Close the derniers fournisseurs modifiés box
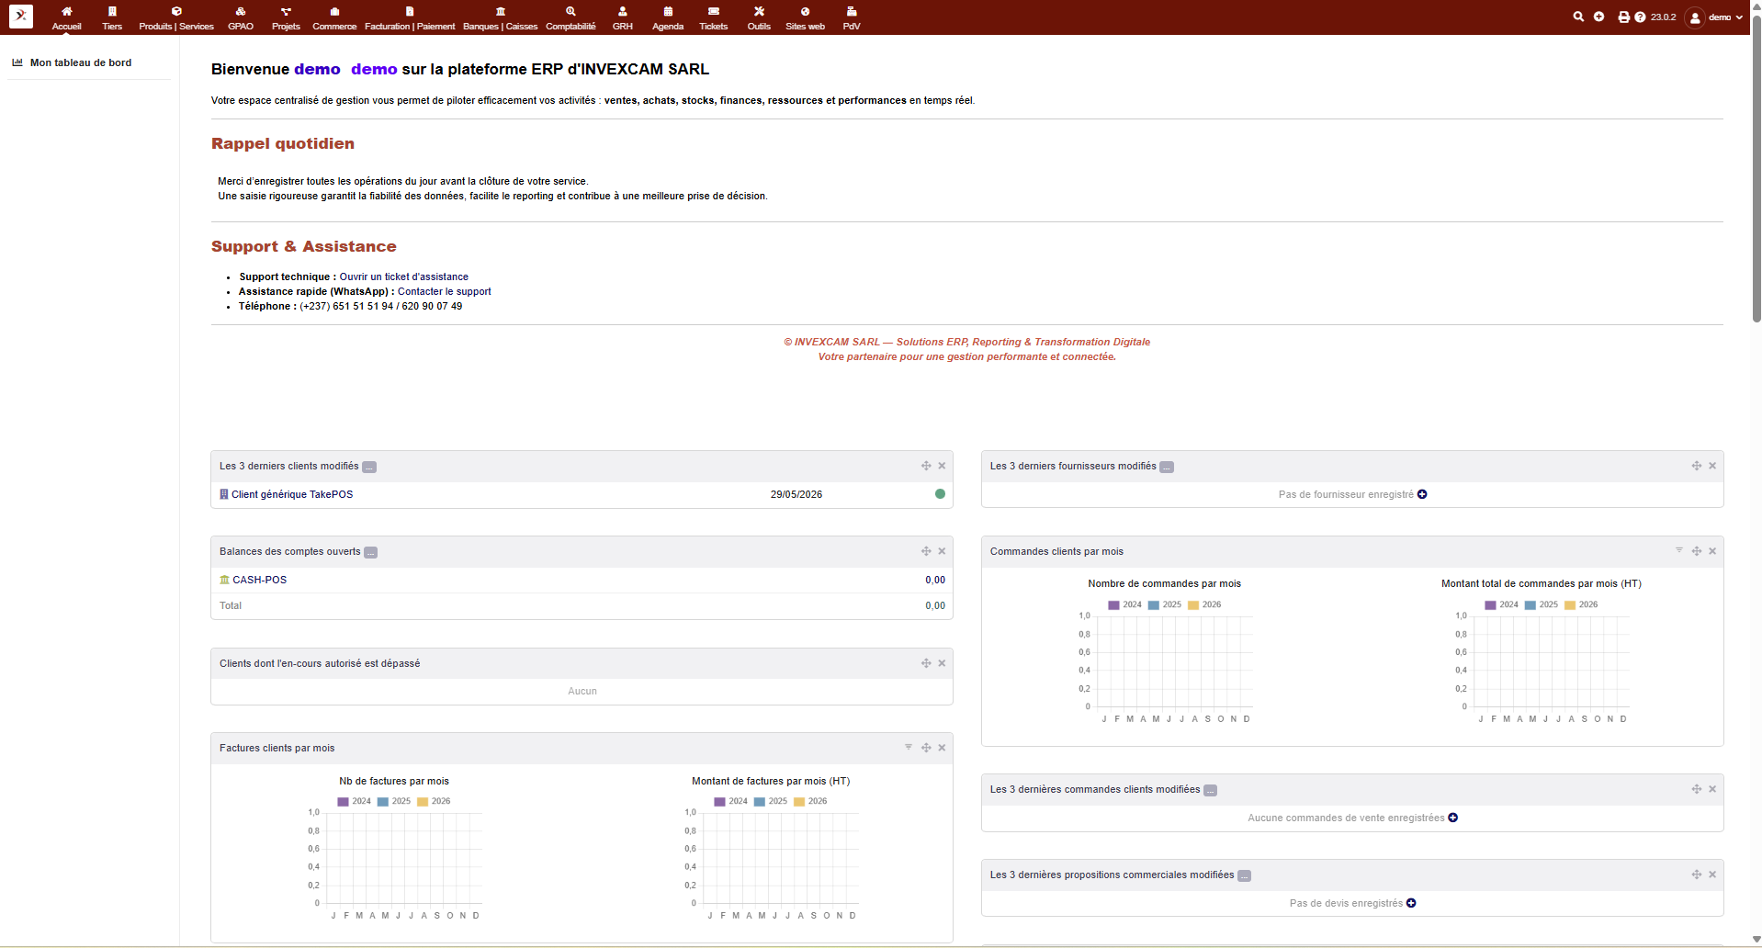The height and width of the screenshot is (948, 1762). click(x=1712, y=466)
